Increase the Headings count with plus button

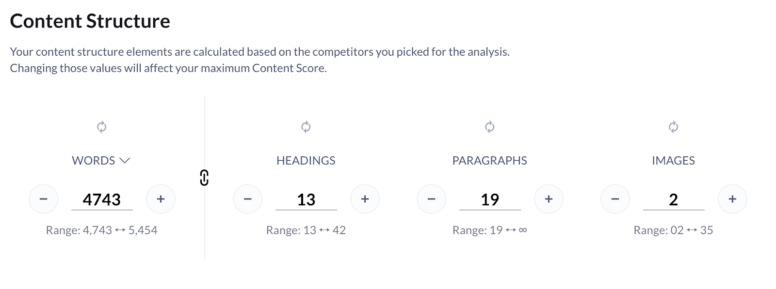point(365,198)
